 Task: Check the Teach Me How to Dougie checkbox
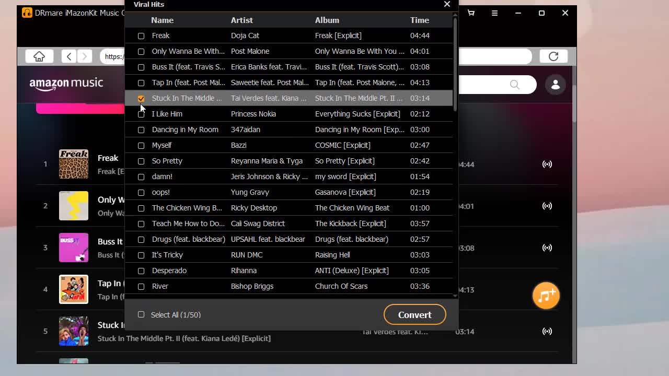coord(141,224)
